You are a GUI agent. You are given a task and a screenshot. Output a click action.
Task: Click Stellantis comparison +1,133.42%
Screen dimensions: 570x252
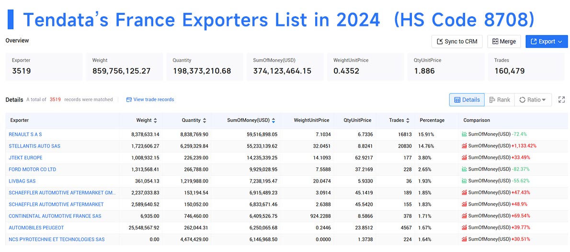524,146
